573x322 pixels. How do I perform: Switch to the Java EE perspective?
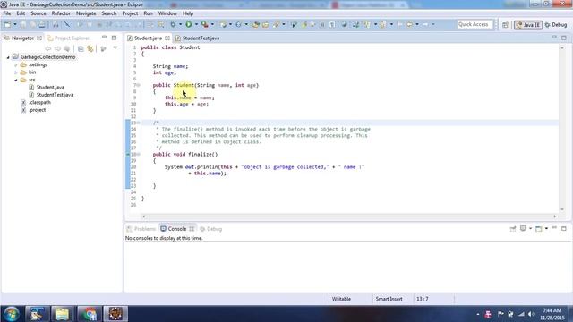tap(528, 25)
